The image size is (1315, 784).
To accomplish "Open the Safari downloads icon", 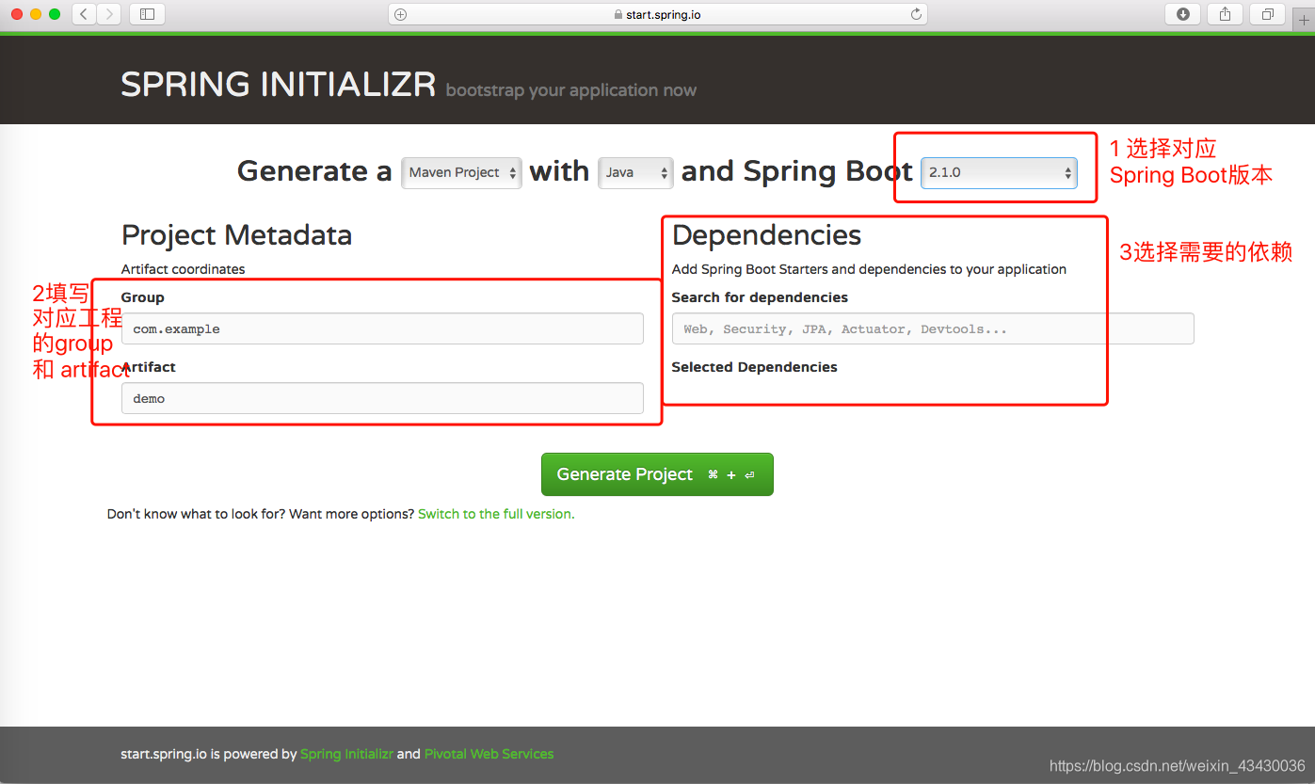I will pos(1183,14).
